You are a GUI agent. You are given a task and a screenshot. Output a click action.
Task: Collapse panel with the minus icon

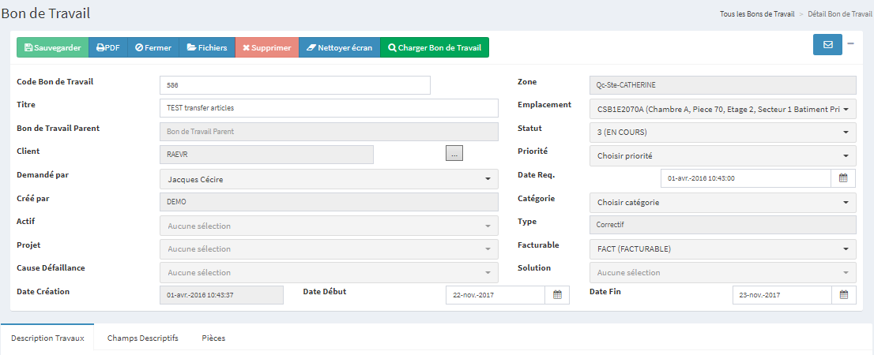tap(850, 43)
